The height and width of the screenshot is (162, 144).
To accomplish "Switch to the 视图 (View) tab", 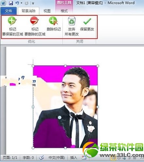I will click(x=47, y=11).
